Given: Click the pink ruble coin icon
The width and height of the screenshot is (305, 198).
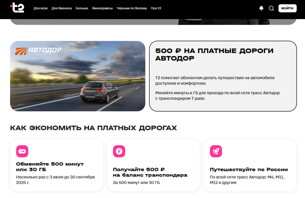Looking at the screenshot, I should [119, 151].
